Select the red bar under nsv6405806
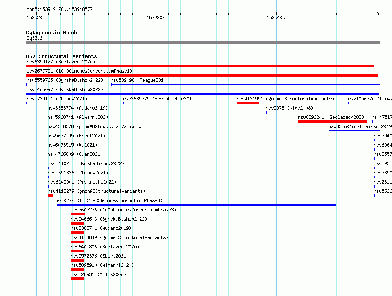This screenshot has height=296, width=392. (78, 251)
